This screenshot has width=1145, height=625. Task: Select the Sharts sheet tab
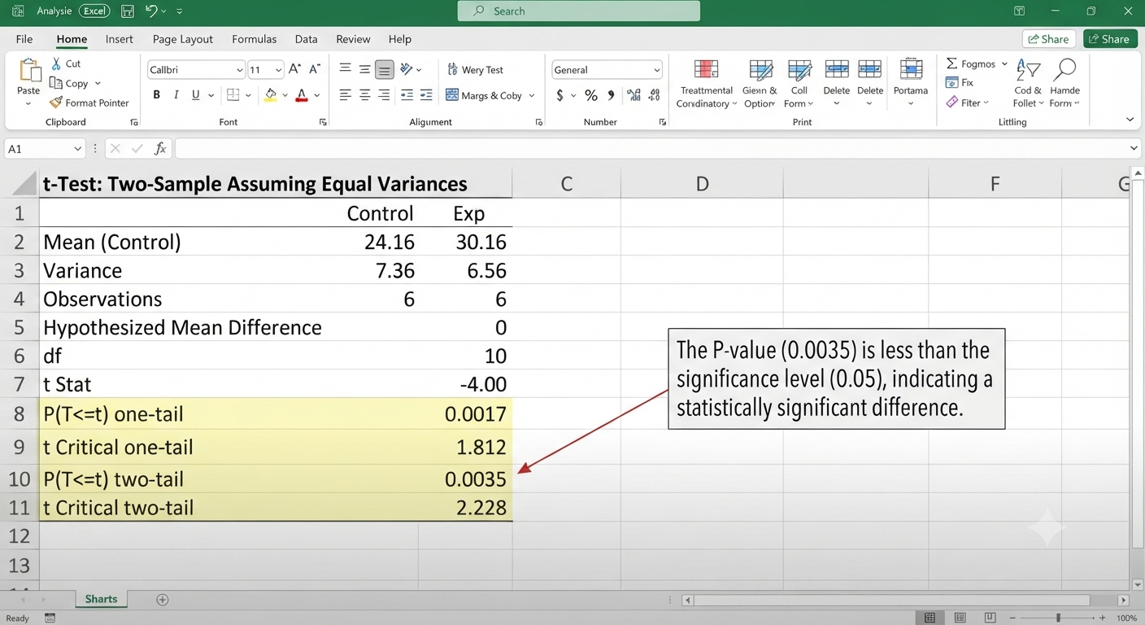(x=102, y=599)
